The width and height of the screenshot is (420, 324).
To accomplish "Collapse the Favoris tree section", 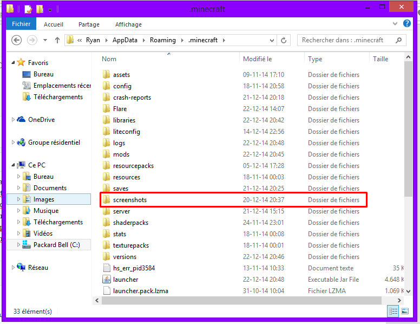I will point(13,63).
